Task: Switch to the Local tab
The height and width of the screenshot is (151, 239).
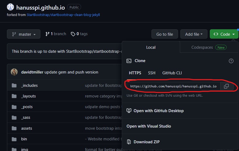Action: click(x=151, y=47)
